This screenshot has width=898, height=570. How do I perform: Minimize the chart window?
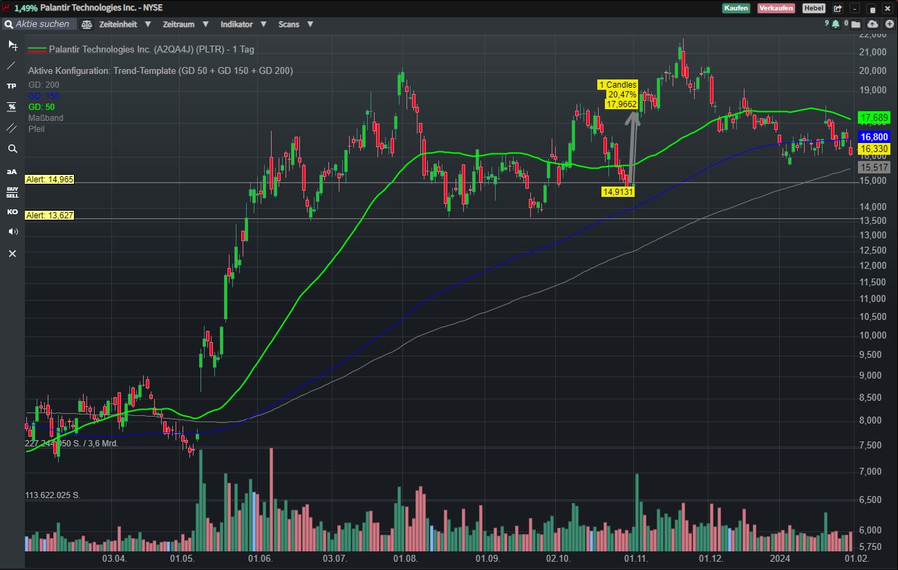pos(856,8)
